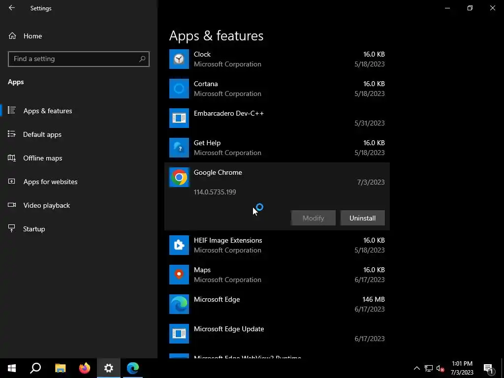The height and width of the screenshot is (378, 504).
Task: Click the Offline maps sidebar icon
Action: pos(12,158)
